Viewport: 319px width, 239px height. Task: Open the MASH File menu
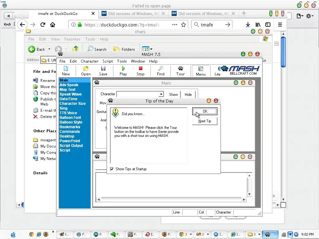pyautogui.click(x=62, y=61)
